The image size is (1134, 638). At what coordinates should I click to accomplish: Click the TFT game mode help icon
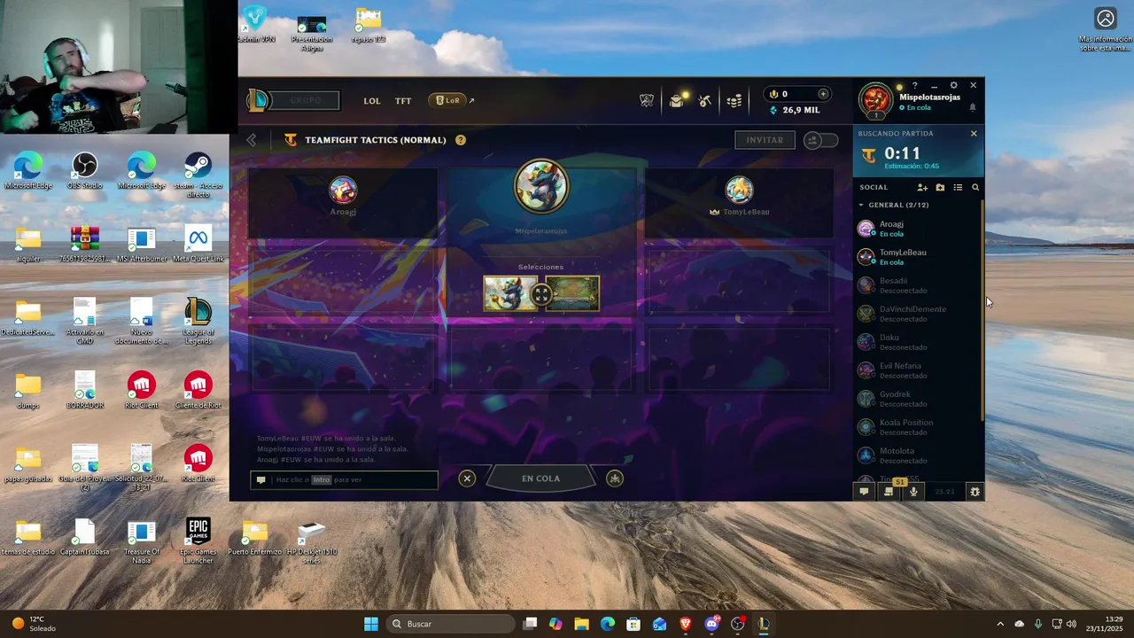click(461, 140)
